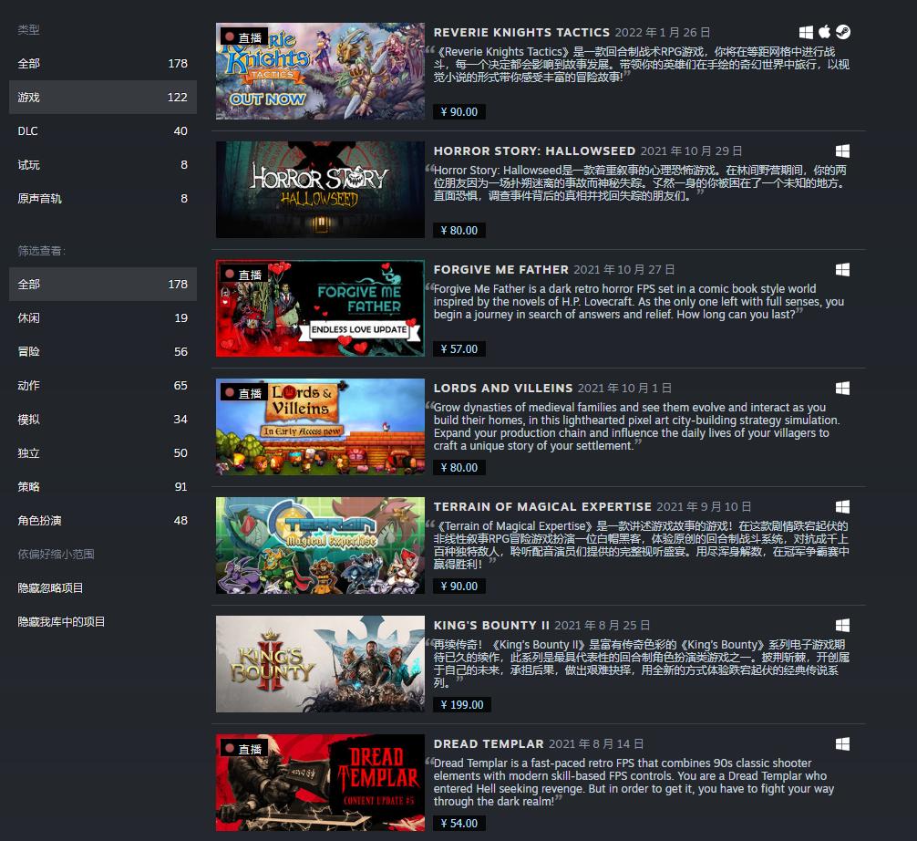This screenshot has height=841, width=917.
Task: Select 游戏 type filter
Action: pyautogui.click(x=103, y=98)
